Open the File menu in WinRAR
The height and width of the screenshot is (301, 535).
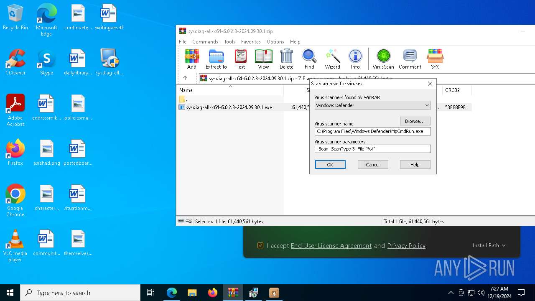(x=183, y=42)
